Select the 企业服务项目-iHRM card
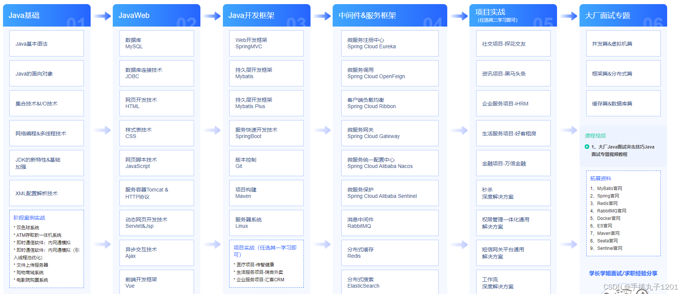This screenshot has width=684, height=294. point(513,103)
